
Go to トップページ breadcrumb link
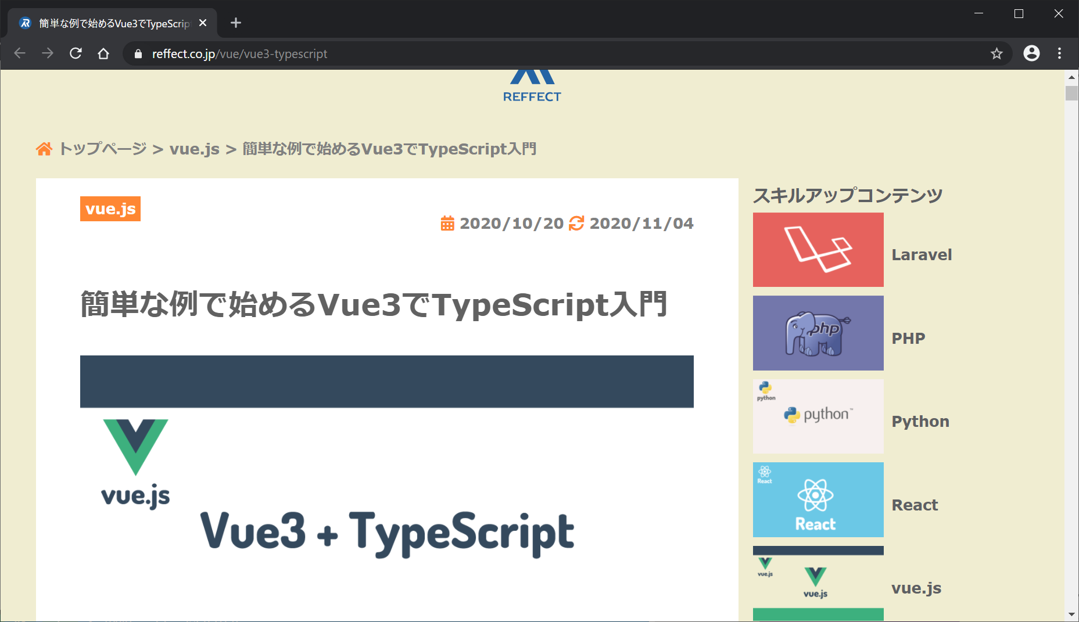tap(103, 149)
